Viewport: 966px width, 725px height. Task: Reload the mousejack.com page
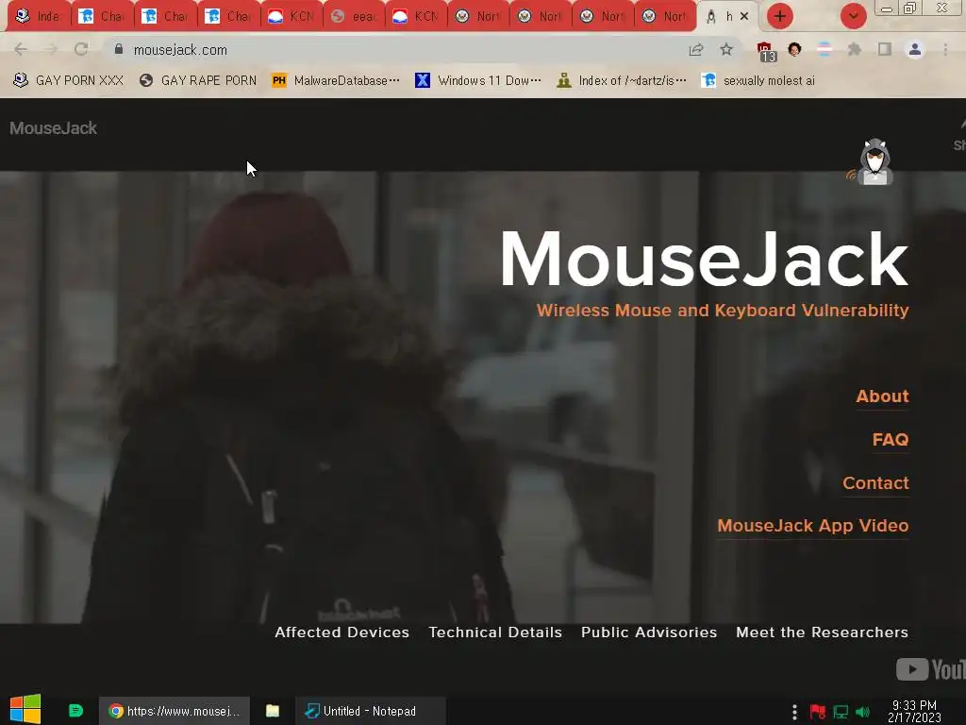point(81,49)
